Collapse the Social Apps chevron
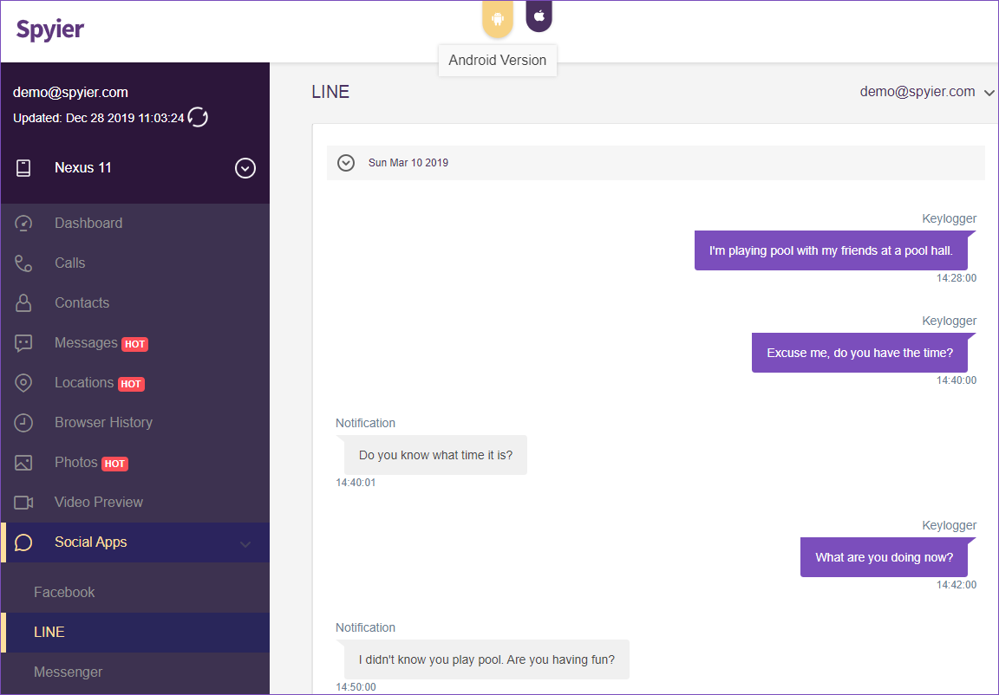 tap(245, 544)
